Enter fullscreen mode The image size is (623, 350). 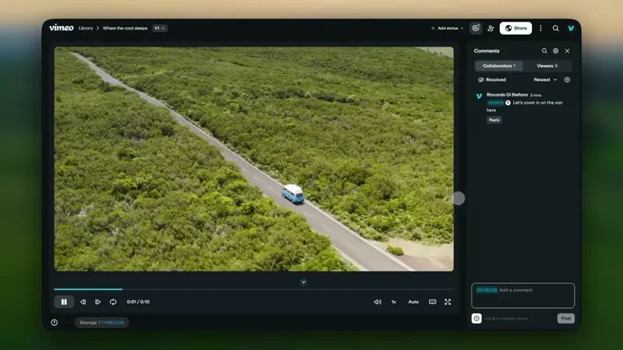(448, 302)
